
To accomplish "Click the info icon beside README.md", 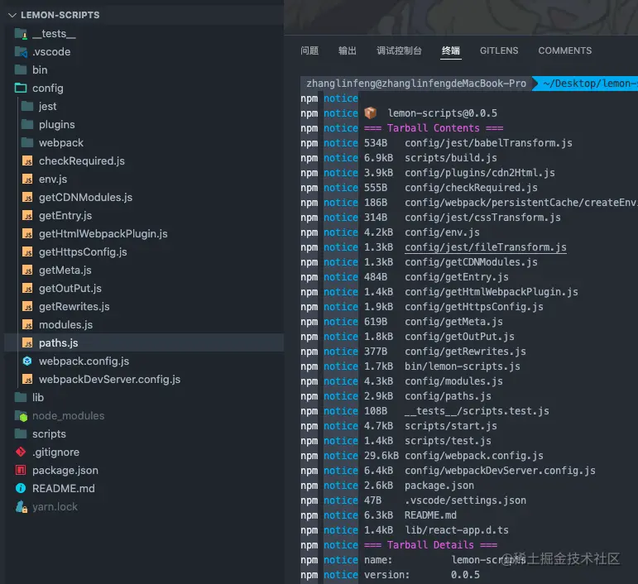I will [21, 488].
